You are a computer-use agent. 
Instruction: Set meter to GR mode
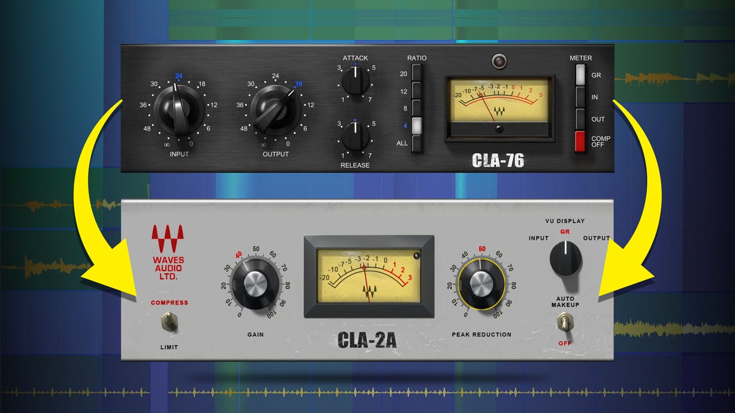point(580,75)
